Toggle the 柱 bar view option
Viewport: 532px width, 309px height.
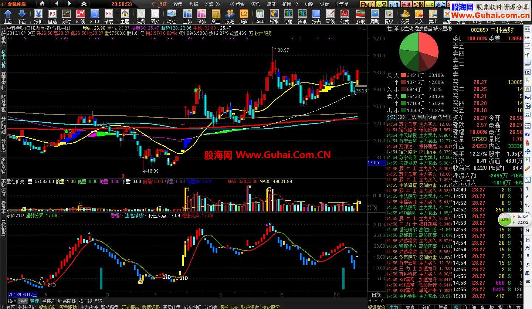(x=389, y=28)
